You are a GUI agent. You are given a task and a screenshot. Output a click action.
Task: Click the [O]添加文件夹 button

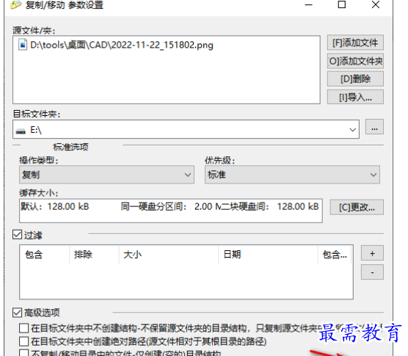click(x=355, y=61)
